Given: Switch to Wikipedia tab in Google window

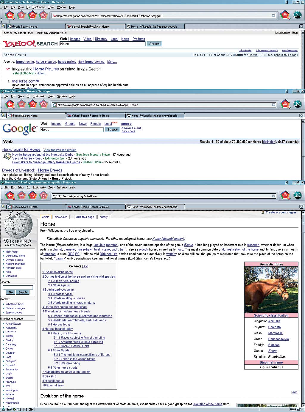Looking at the screenshot, I should tap(155, 116).
